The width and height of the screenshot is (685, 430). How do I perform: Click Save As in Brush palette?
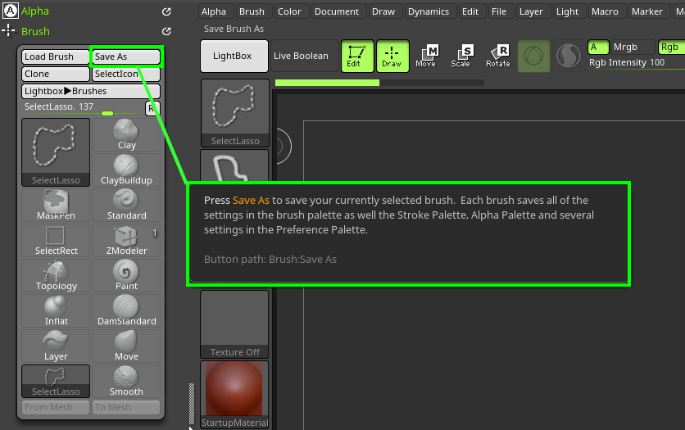pyautogui.click(x=126, y=57)
